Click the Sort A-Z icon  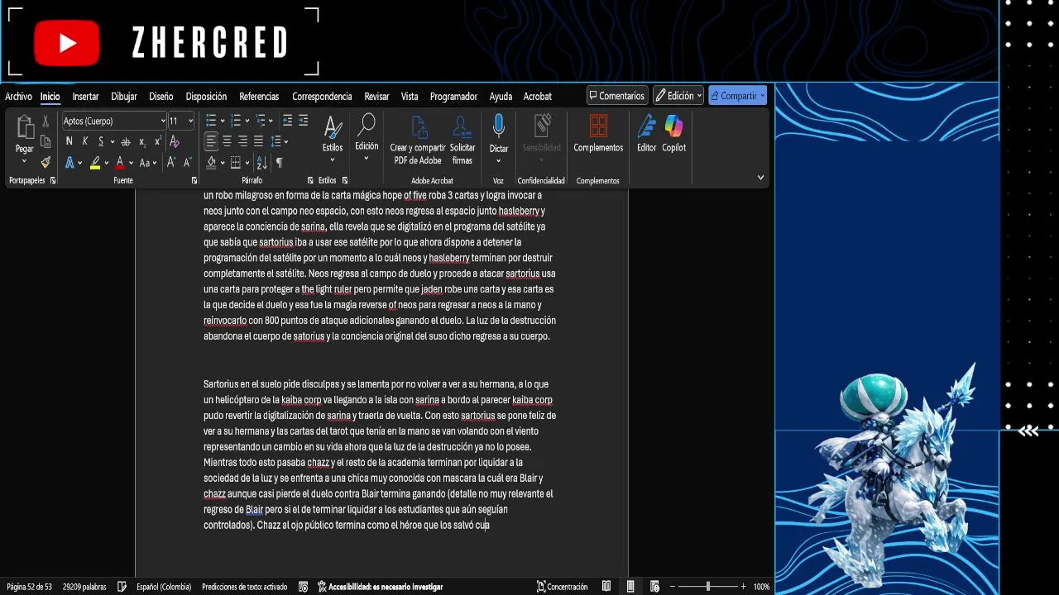261,163
